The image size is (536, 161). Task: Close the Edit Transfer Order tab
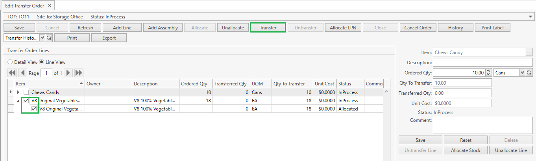point(49,5)
